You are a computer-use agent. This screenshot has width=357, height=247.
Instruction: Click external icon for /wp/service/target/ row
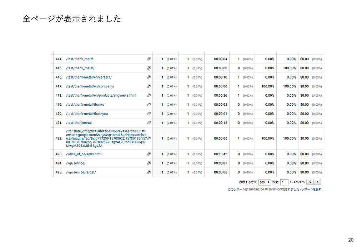click(x=149, y=172)
